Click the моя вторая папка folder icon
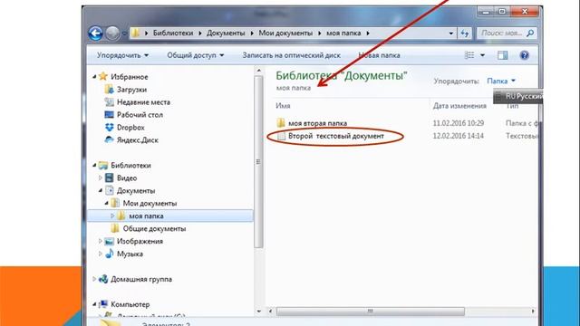 (281, 123)
